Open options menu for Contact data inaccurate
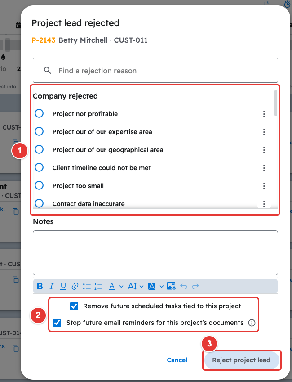Screen dimensions: 292x382 point(264,204)
